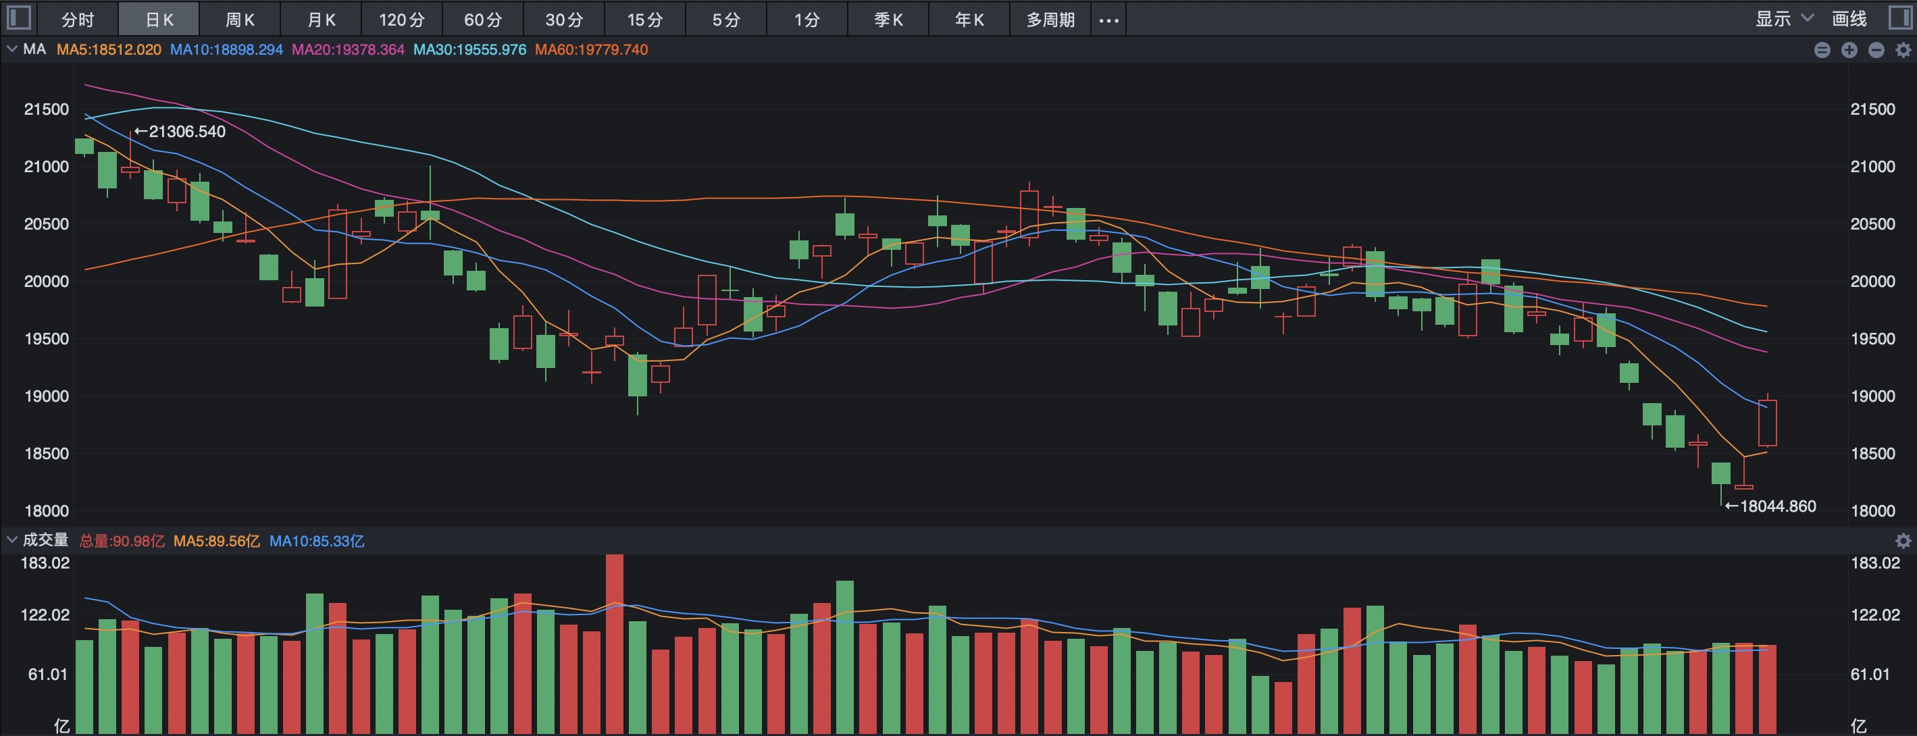Open the 多周期 multi-period view

1050,20
